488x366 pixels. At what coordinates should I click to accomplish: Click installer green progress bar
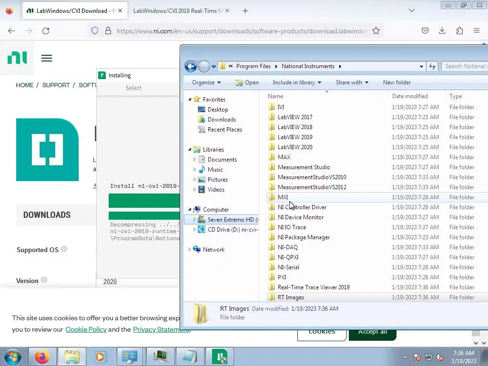point(144,201)
